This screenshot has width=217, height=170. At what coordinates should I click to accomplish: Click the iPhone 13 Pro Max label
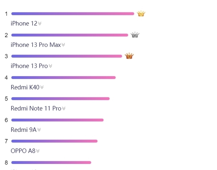click(36, 45)
